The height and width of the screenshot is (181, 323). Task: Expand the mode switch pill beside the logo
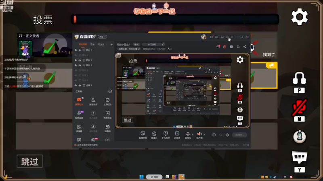[103, 37]
